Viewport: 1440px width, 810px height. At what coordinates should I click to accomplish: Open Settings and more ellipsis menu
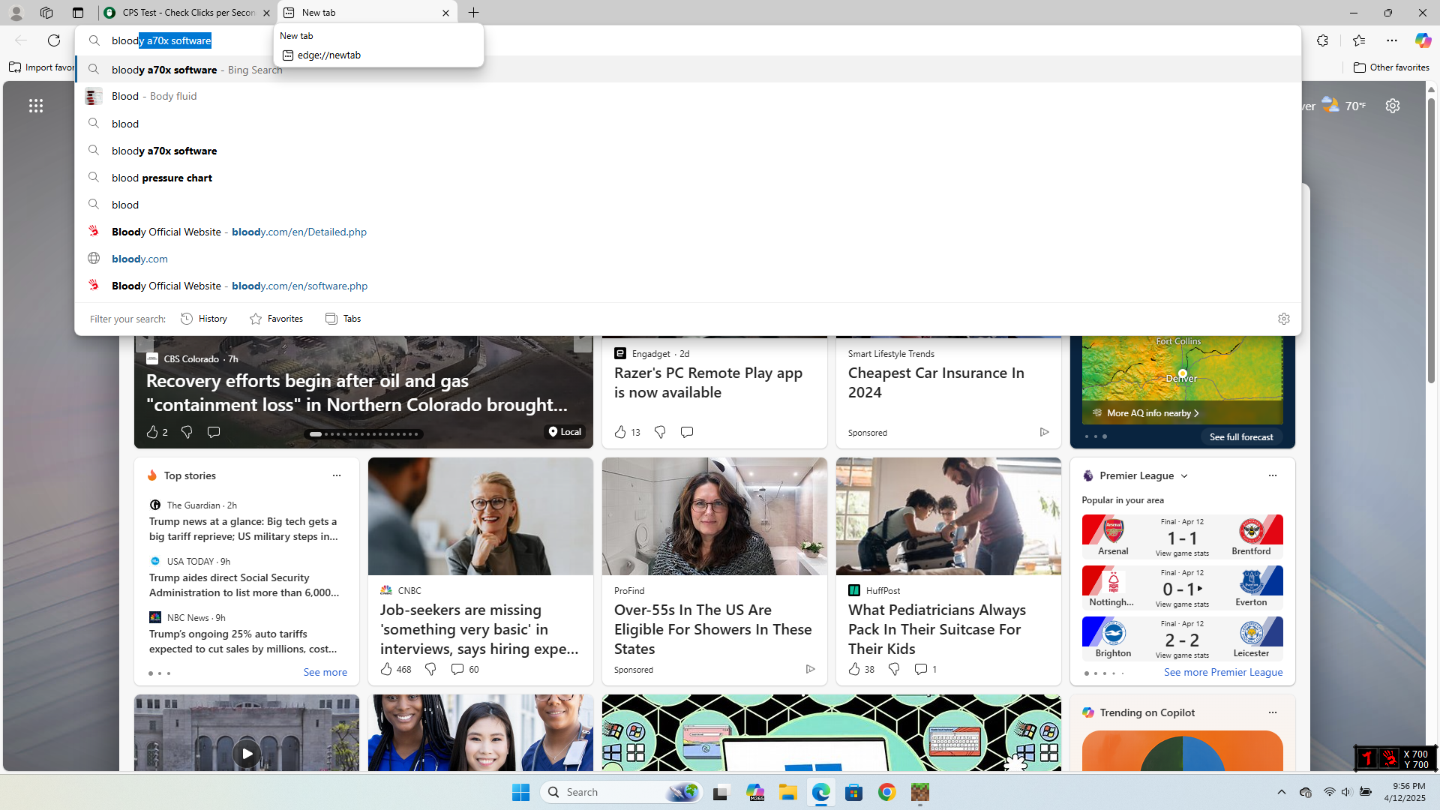click(1392, 40)
